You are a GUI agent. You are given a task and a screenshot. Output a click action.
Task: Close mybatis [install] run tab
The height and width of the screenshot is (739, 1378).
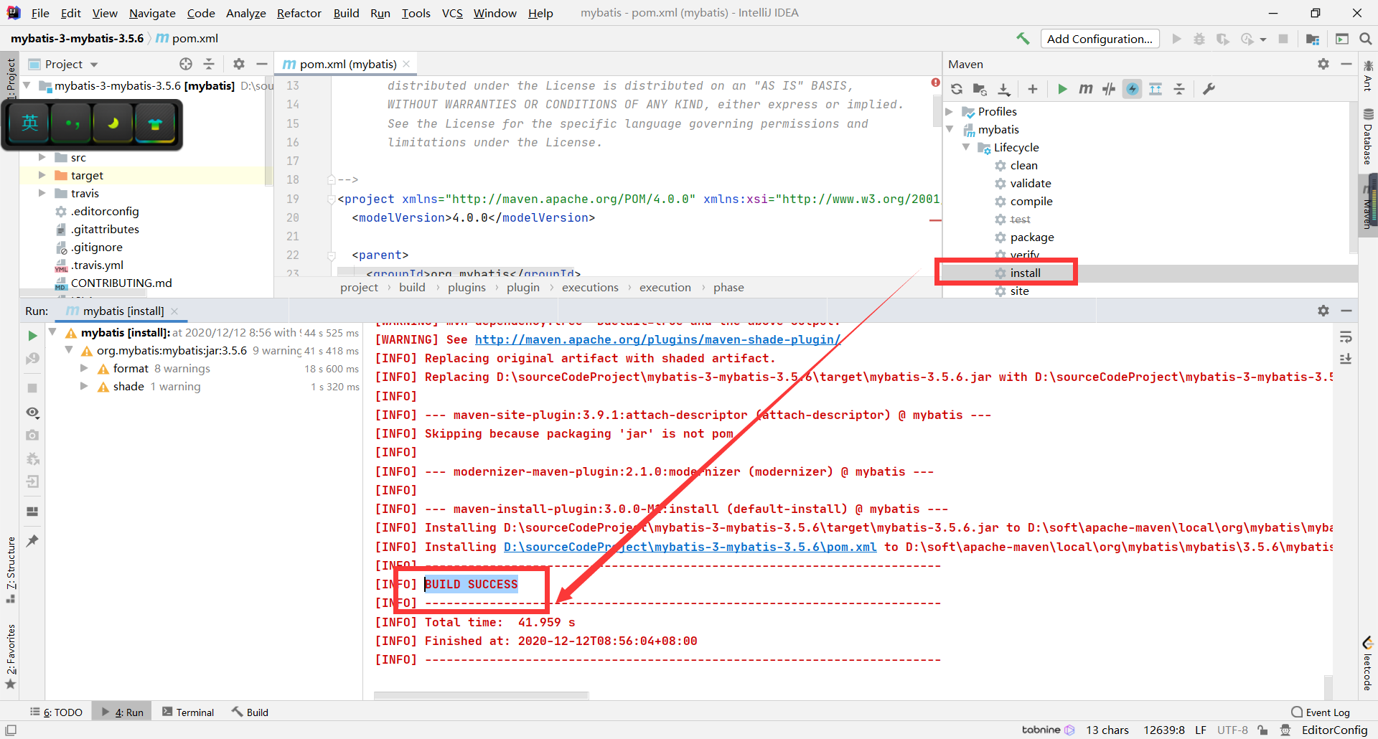pyautogui.click(x=174, y=311)
